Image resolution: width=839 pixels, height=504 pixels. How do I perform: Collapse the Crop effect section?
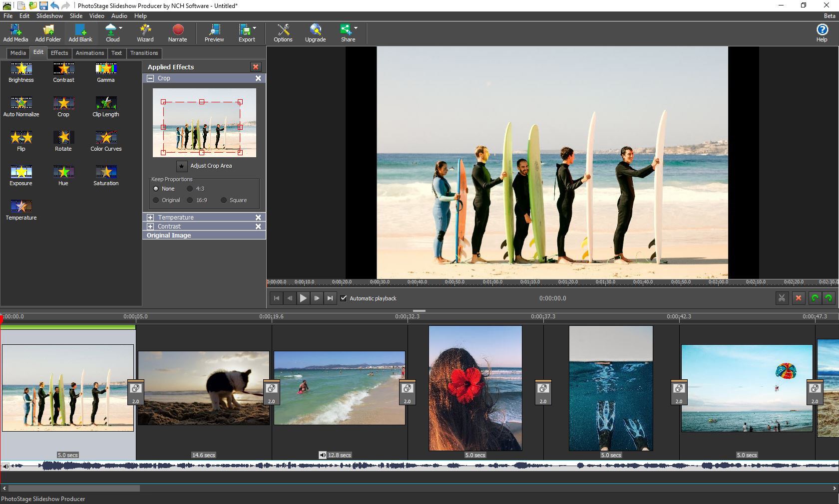pos(150,78)
